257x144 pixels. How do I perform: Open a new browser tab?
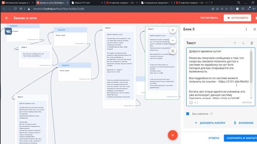[x=212, y=3]
